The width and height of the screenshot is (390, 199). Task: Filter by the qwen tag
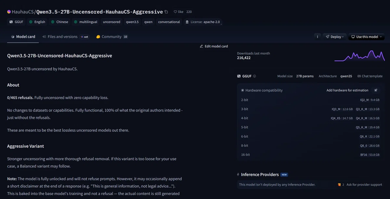pyautogui.click(x=148, y=22)
